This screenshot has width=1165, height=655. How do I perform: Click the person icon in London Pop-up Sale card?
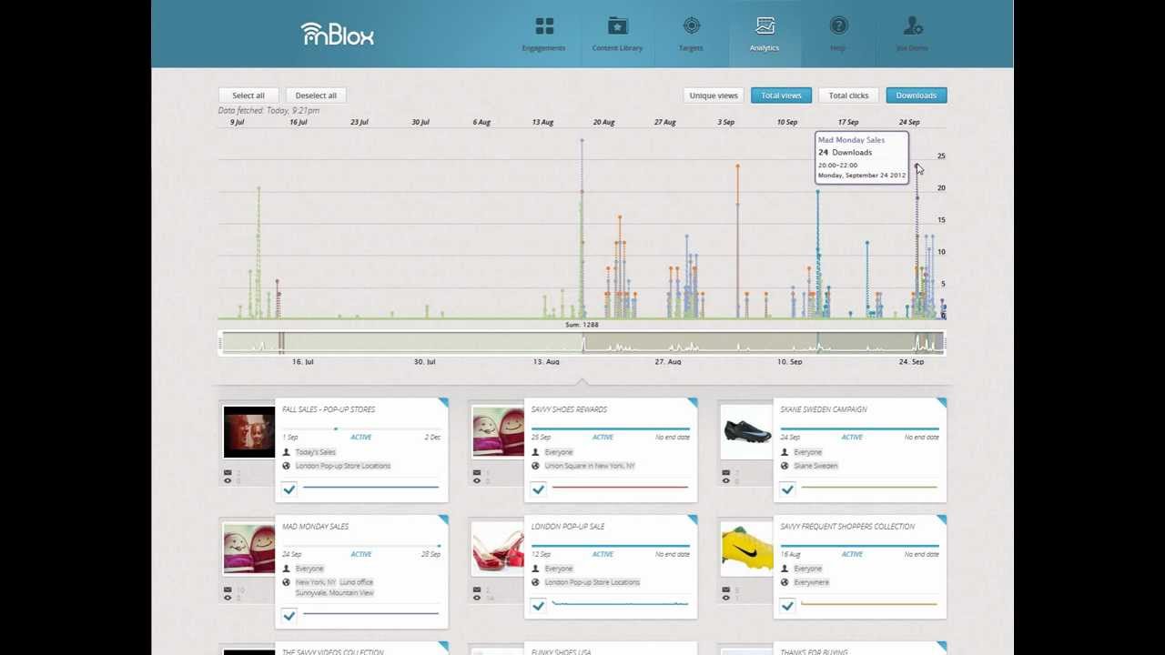point(535,569)
